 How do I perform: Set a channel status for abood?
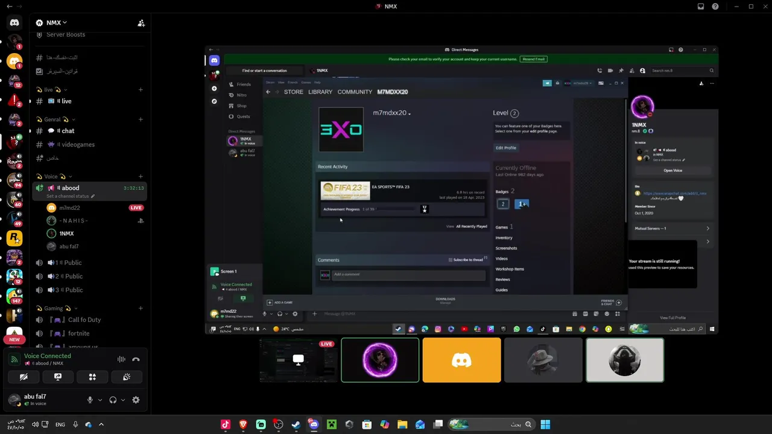71,196
